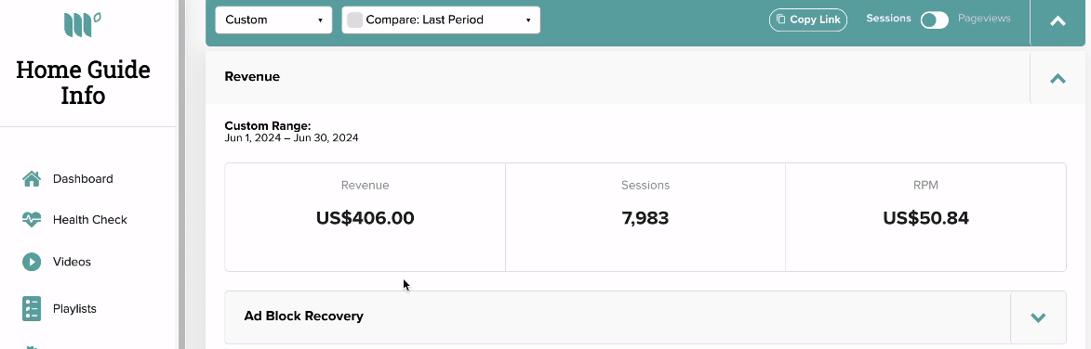Image resolution: width=1091 pixels, height=349 pixels.
Task: Collapse the Revenue section chevron
Action: (x=1058, y=78)
